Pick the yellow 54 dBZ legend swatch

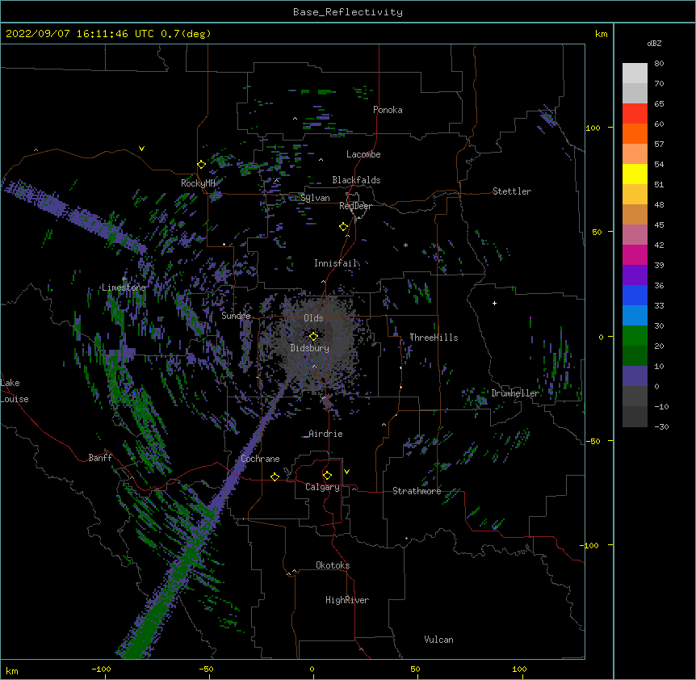pos(635,174)
